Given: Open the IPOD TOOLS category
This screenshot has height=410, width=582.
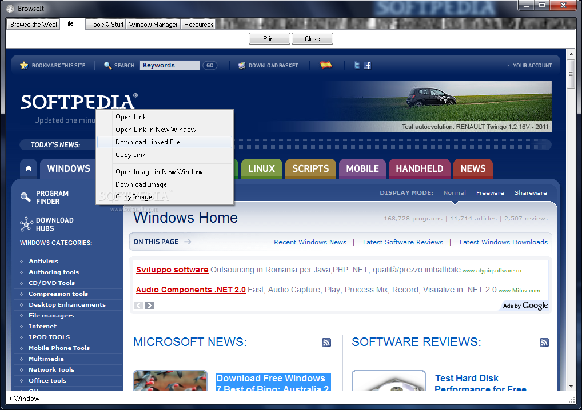Looking at the screenshot, I should 49,337.
